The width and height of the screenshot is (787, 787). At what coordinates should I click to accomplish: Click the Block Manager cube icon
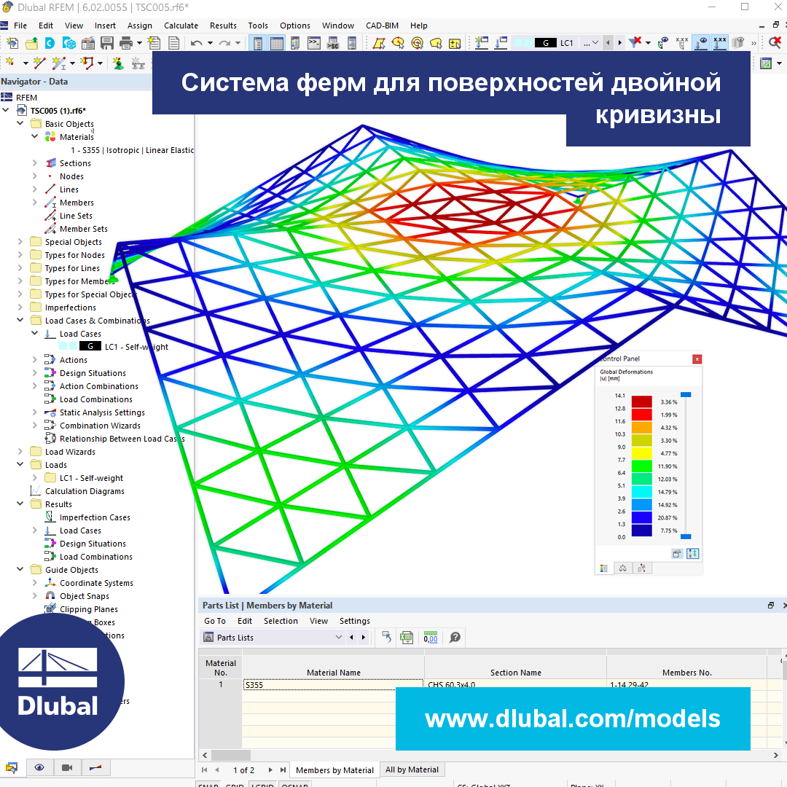[68, 43]
